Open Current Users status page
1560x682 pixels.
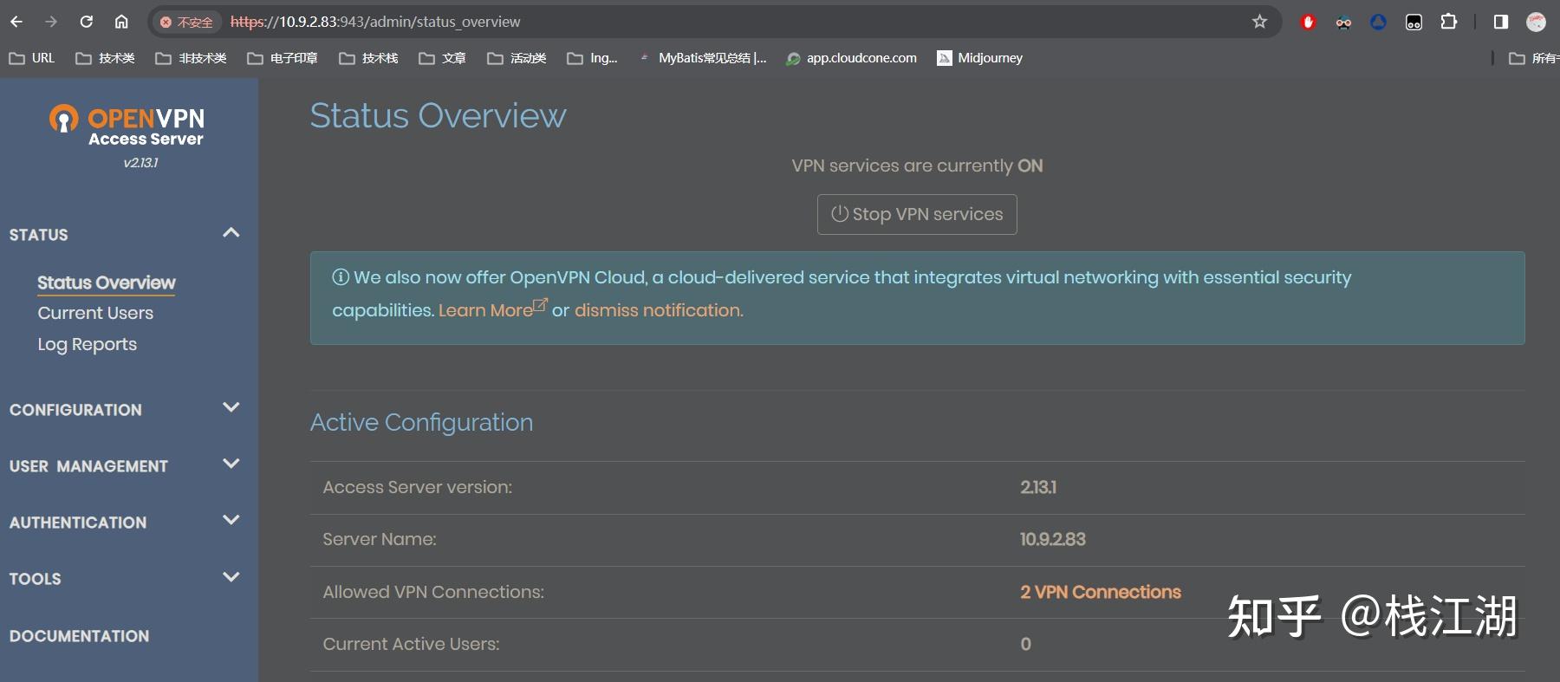(95, 313)
